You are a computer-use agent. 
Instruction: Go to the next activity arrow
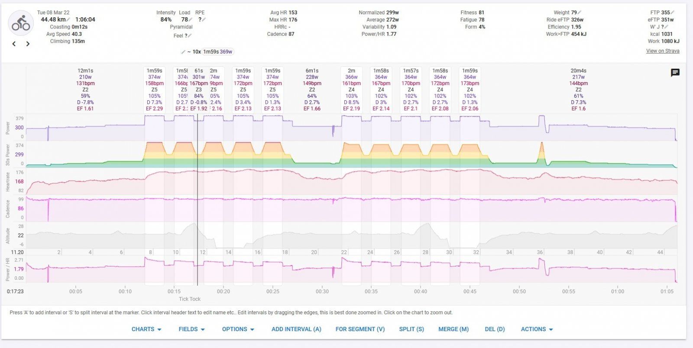[28, 44]
